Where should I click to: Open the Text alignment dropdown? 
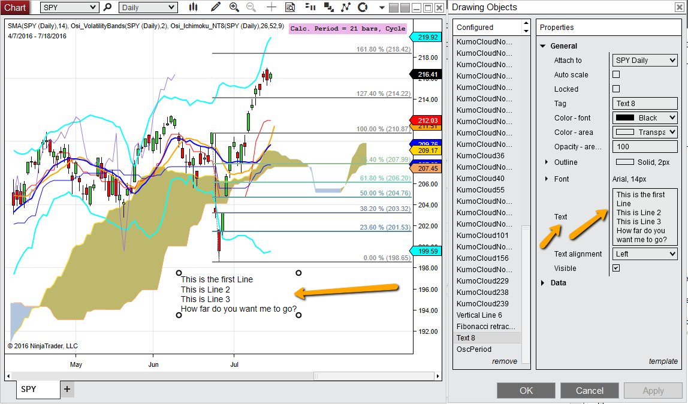pyautogui.click(x=645, y=254)
